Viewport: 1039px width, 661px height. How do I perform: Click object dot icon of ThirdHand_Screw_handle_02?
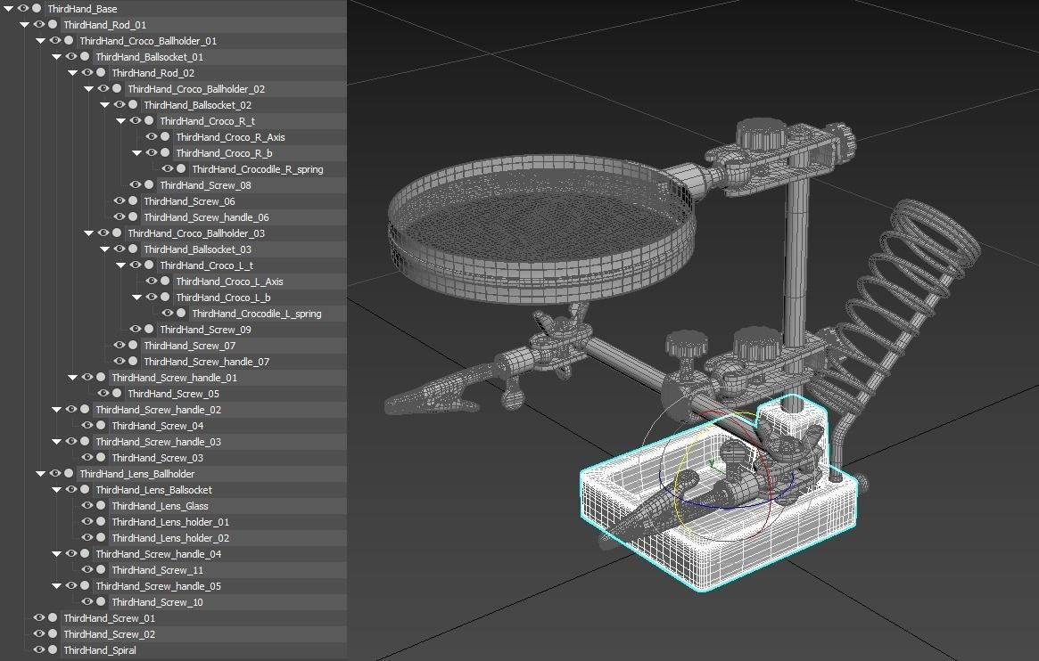[85, 410]
